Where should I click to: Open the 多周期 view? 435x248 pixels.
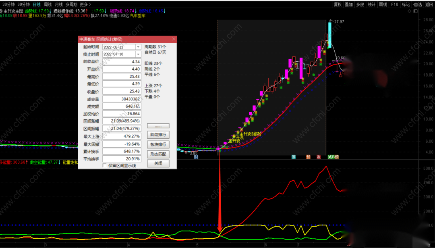(x=71, y=4)
